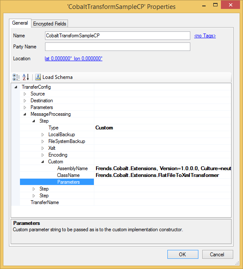Close the Properties dialog
Image resolution: width=243 pixels, height=269 pixels.
230,5
